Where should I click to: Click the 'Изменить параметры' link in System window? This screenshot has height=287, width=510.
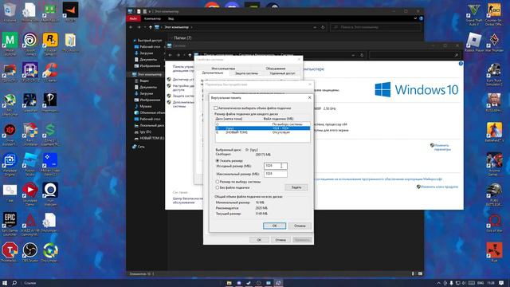click(442, 147)
